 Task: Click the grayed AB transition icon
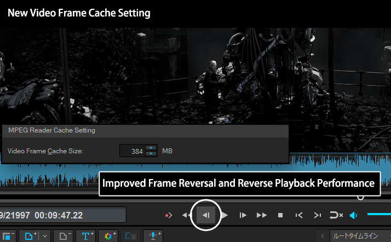130,236
